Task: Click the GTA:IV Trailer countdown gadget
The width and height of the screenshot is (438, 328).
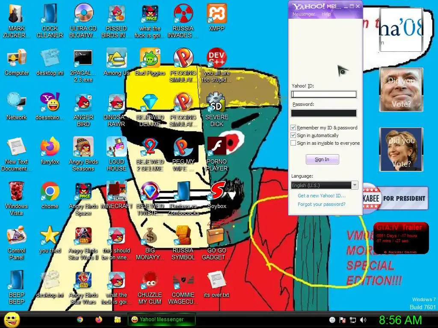Action: click(x=401, y=238)
